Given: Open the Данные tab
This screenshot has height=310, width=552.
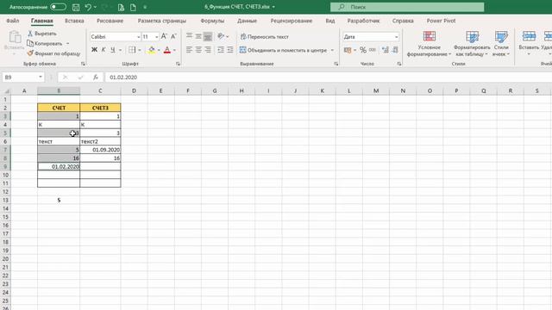Looking at the screenshot, I should pyautogui.click(x=247, y=21).
